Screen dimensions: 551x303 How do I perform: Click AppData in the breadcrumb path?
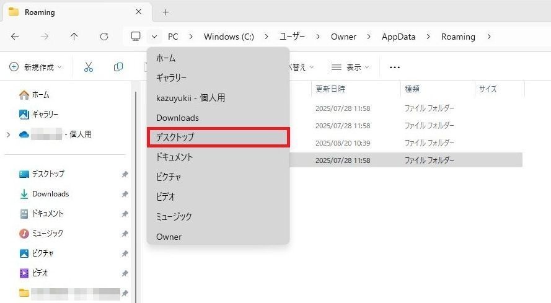pos(399,37)
